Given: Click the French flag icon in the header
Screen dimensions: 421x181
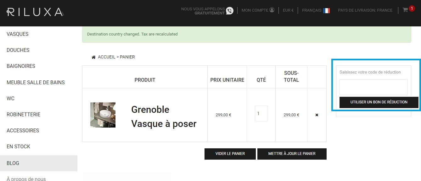Looking at the screenshot, I should point(327,10).
